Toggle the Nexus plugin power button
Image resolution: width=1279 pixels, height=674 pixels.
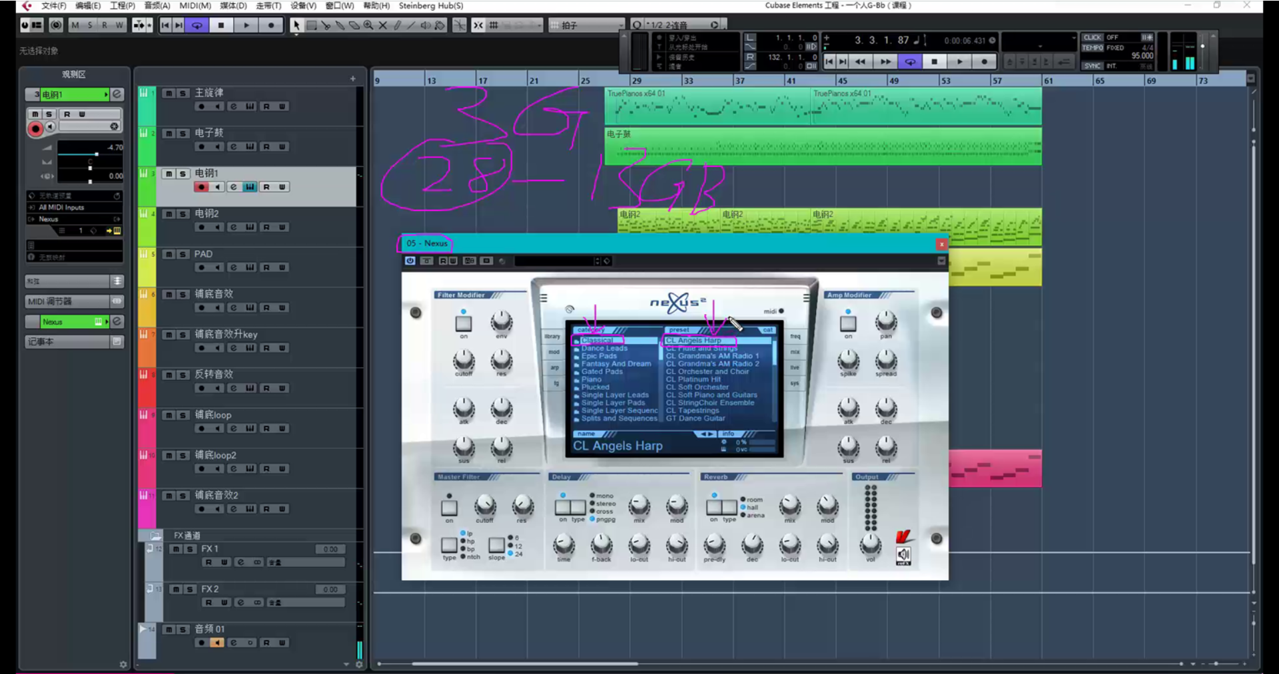[x=410, y=261]
